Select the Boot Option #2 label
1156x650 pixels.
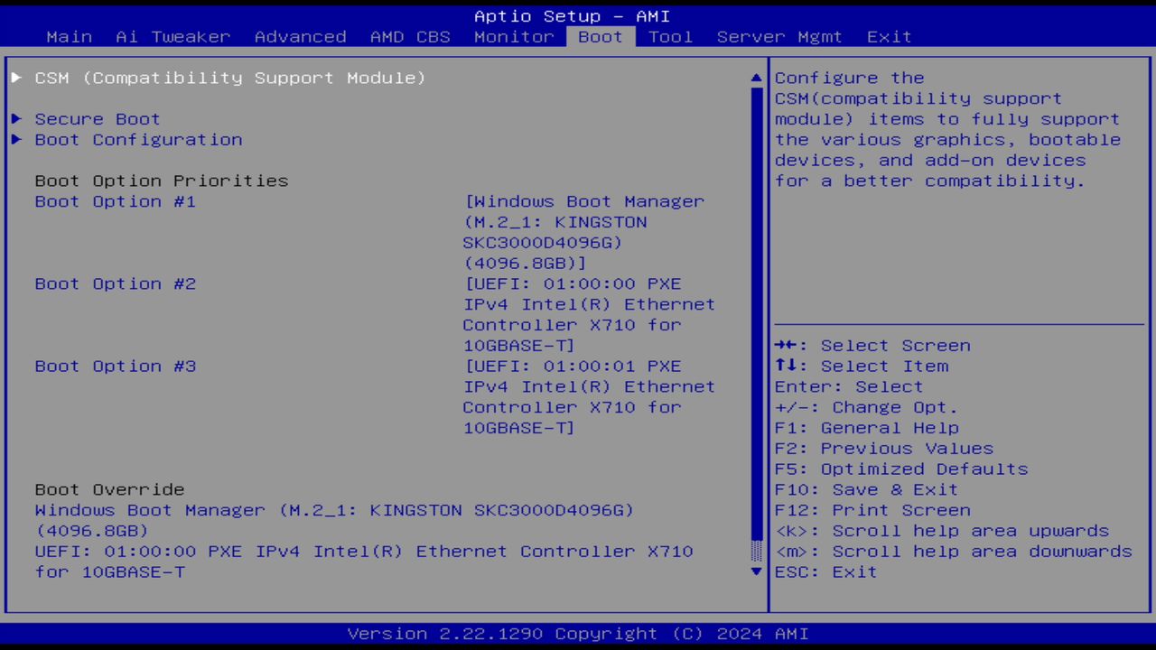[116, 283]
